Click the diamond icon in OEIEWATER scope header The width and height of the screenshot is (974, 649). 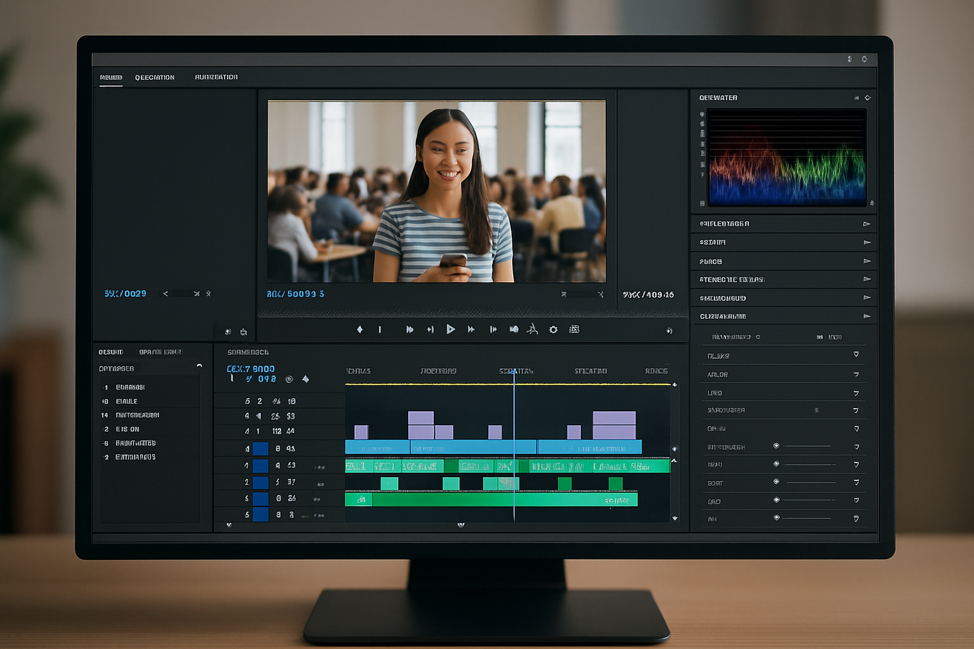coord(867,98)
